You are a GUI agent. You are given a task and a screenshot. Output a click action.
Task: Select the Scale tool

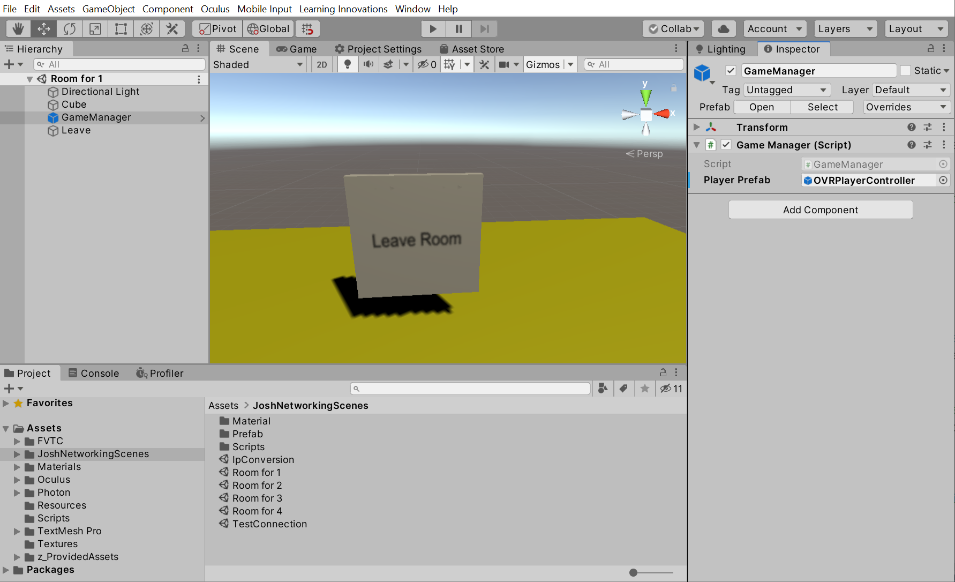pyautogui.click(x=95, y=28)
